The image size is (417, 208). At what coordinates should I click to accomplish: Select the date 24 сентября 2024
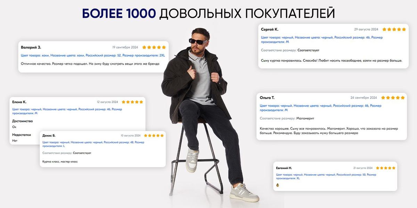tap(363, 98)
